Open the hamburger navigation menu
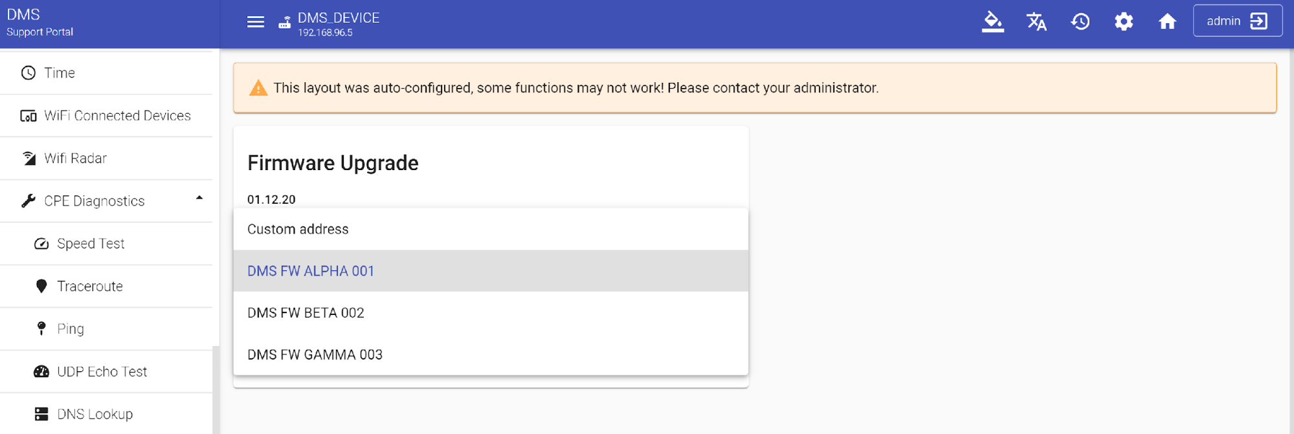Image resolution: width=1294 pixels, height=434 pixels. click(256, 22)
